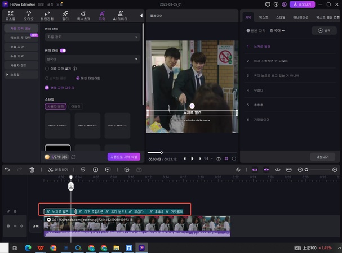342x253 pixels.
Task: Open the download icon in title bar
Action: (276, 4)
